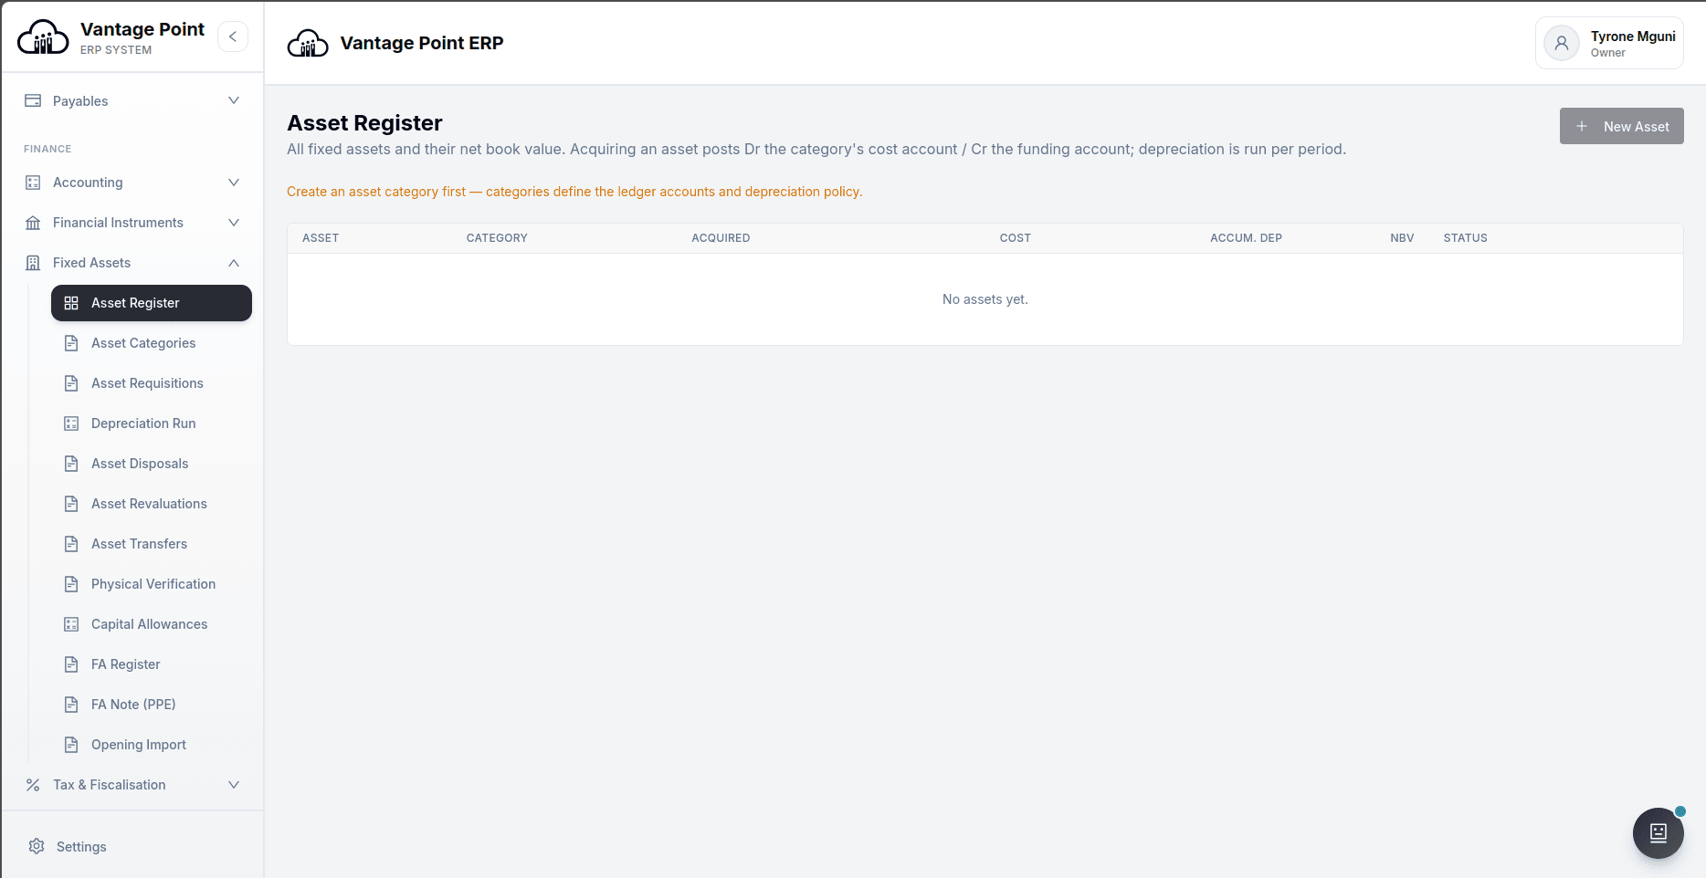Click the ASSET column header
The width and height of the screenshot is (1706, 878).
[321, 238]
